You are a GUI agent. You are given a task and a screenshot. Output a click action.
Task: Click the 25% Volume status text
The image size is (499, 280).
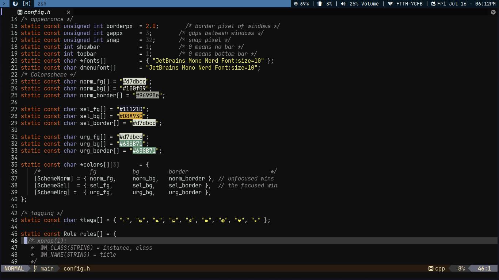[x=364, y=4]
